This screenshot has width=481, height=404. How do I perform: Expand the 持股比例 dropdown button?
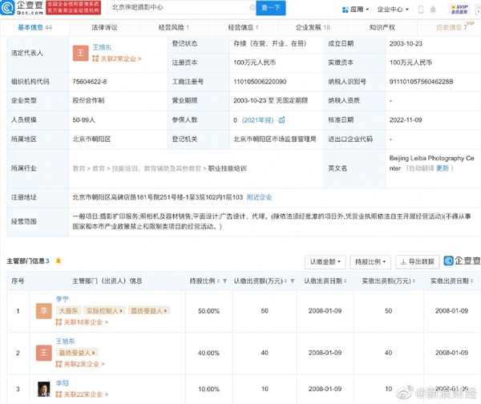click(370, 262)
